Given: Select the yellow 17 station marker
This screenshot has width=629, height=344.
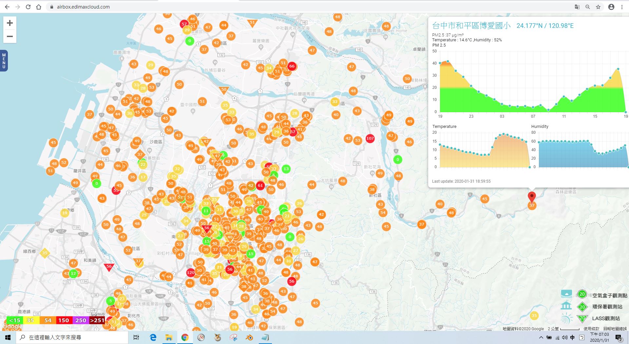Looking at the screenshot, I should coord(143,177).
